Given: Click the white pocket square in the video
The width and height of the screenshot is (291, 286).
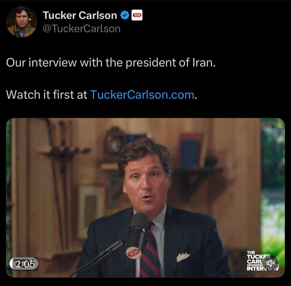Looking at the screenshot, I should point(183,257).
